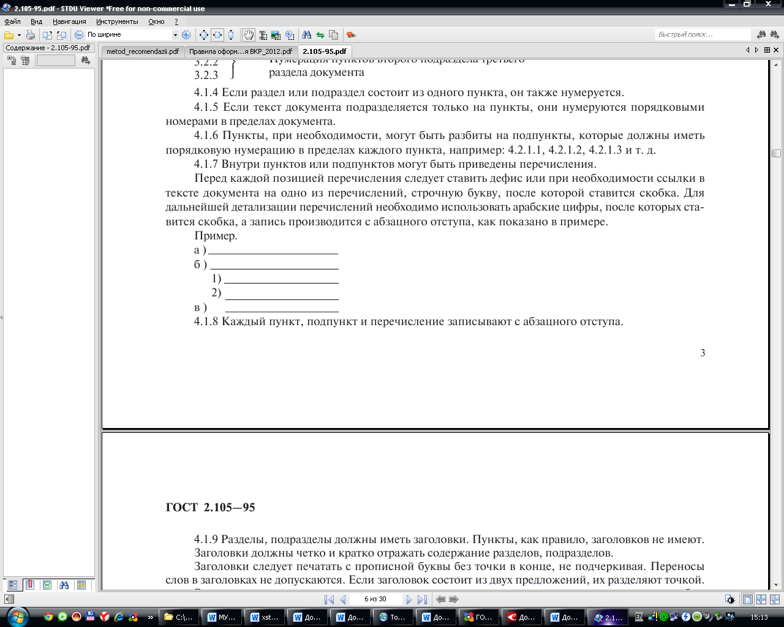Click the rotate page left icon
The height and width of the screenshot is (627, 784).
tap(47, 35)
